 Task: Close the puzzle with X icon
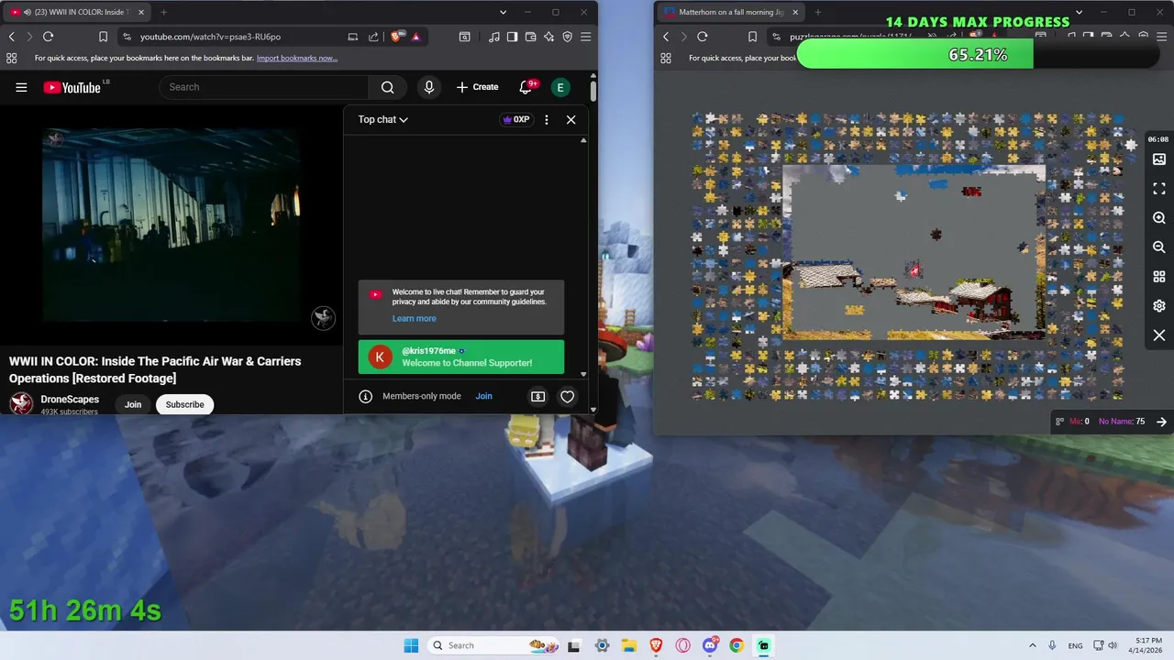click(1159, 335)
